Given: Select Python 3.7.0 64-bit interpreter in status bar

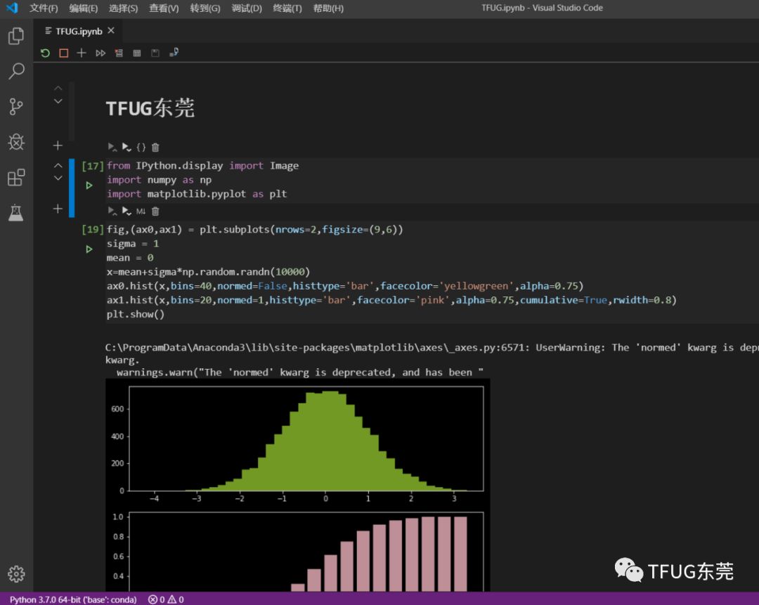Looking at the screenshot, I should 73,599.
